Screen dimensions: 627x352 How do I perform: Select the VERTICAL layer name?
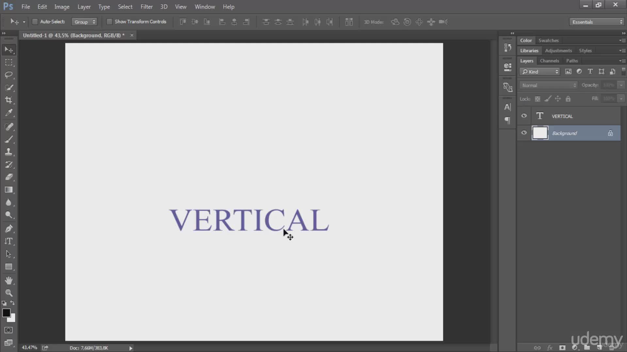562,116
